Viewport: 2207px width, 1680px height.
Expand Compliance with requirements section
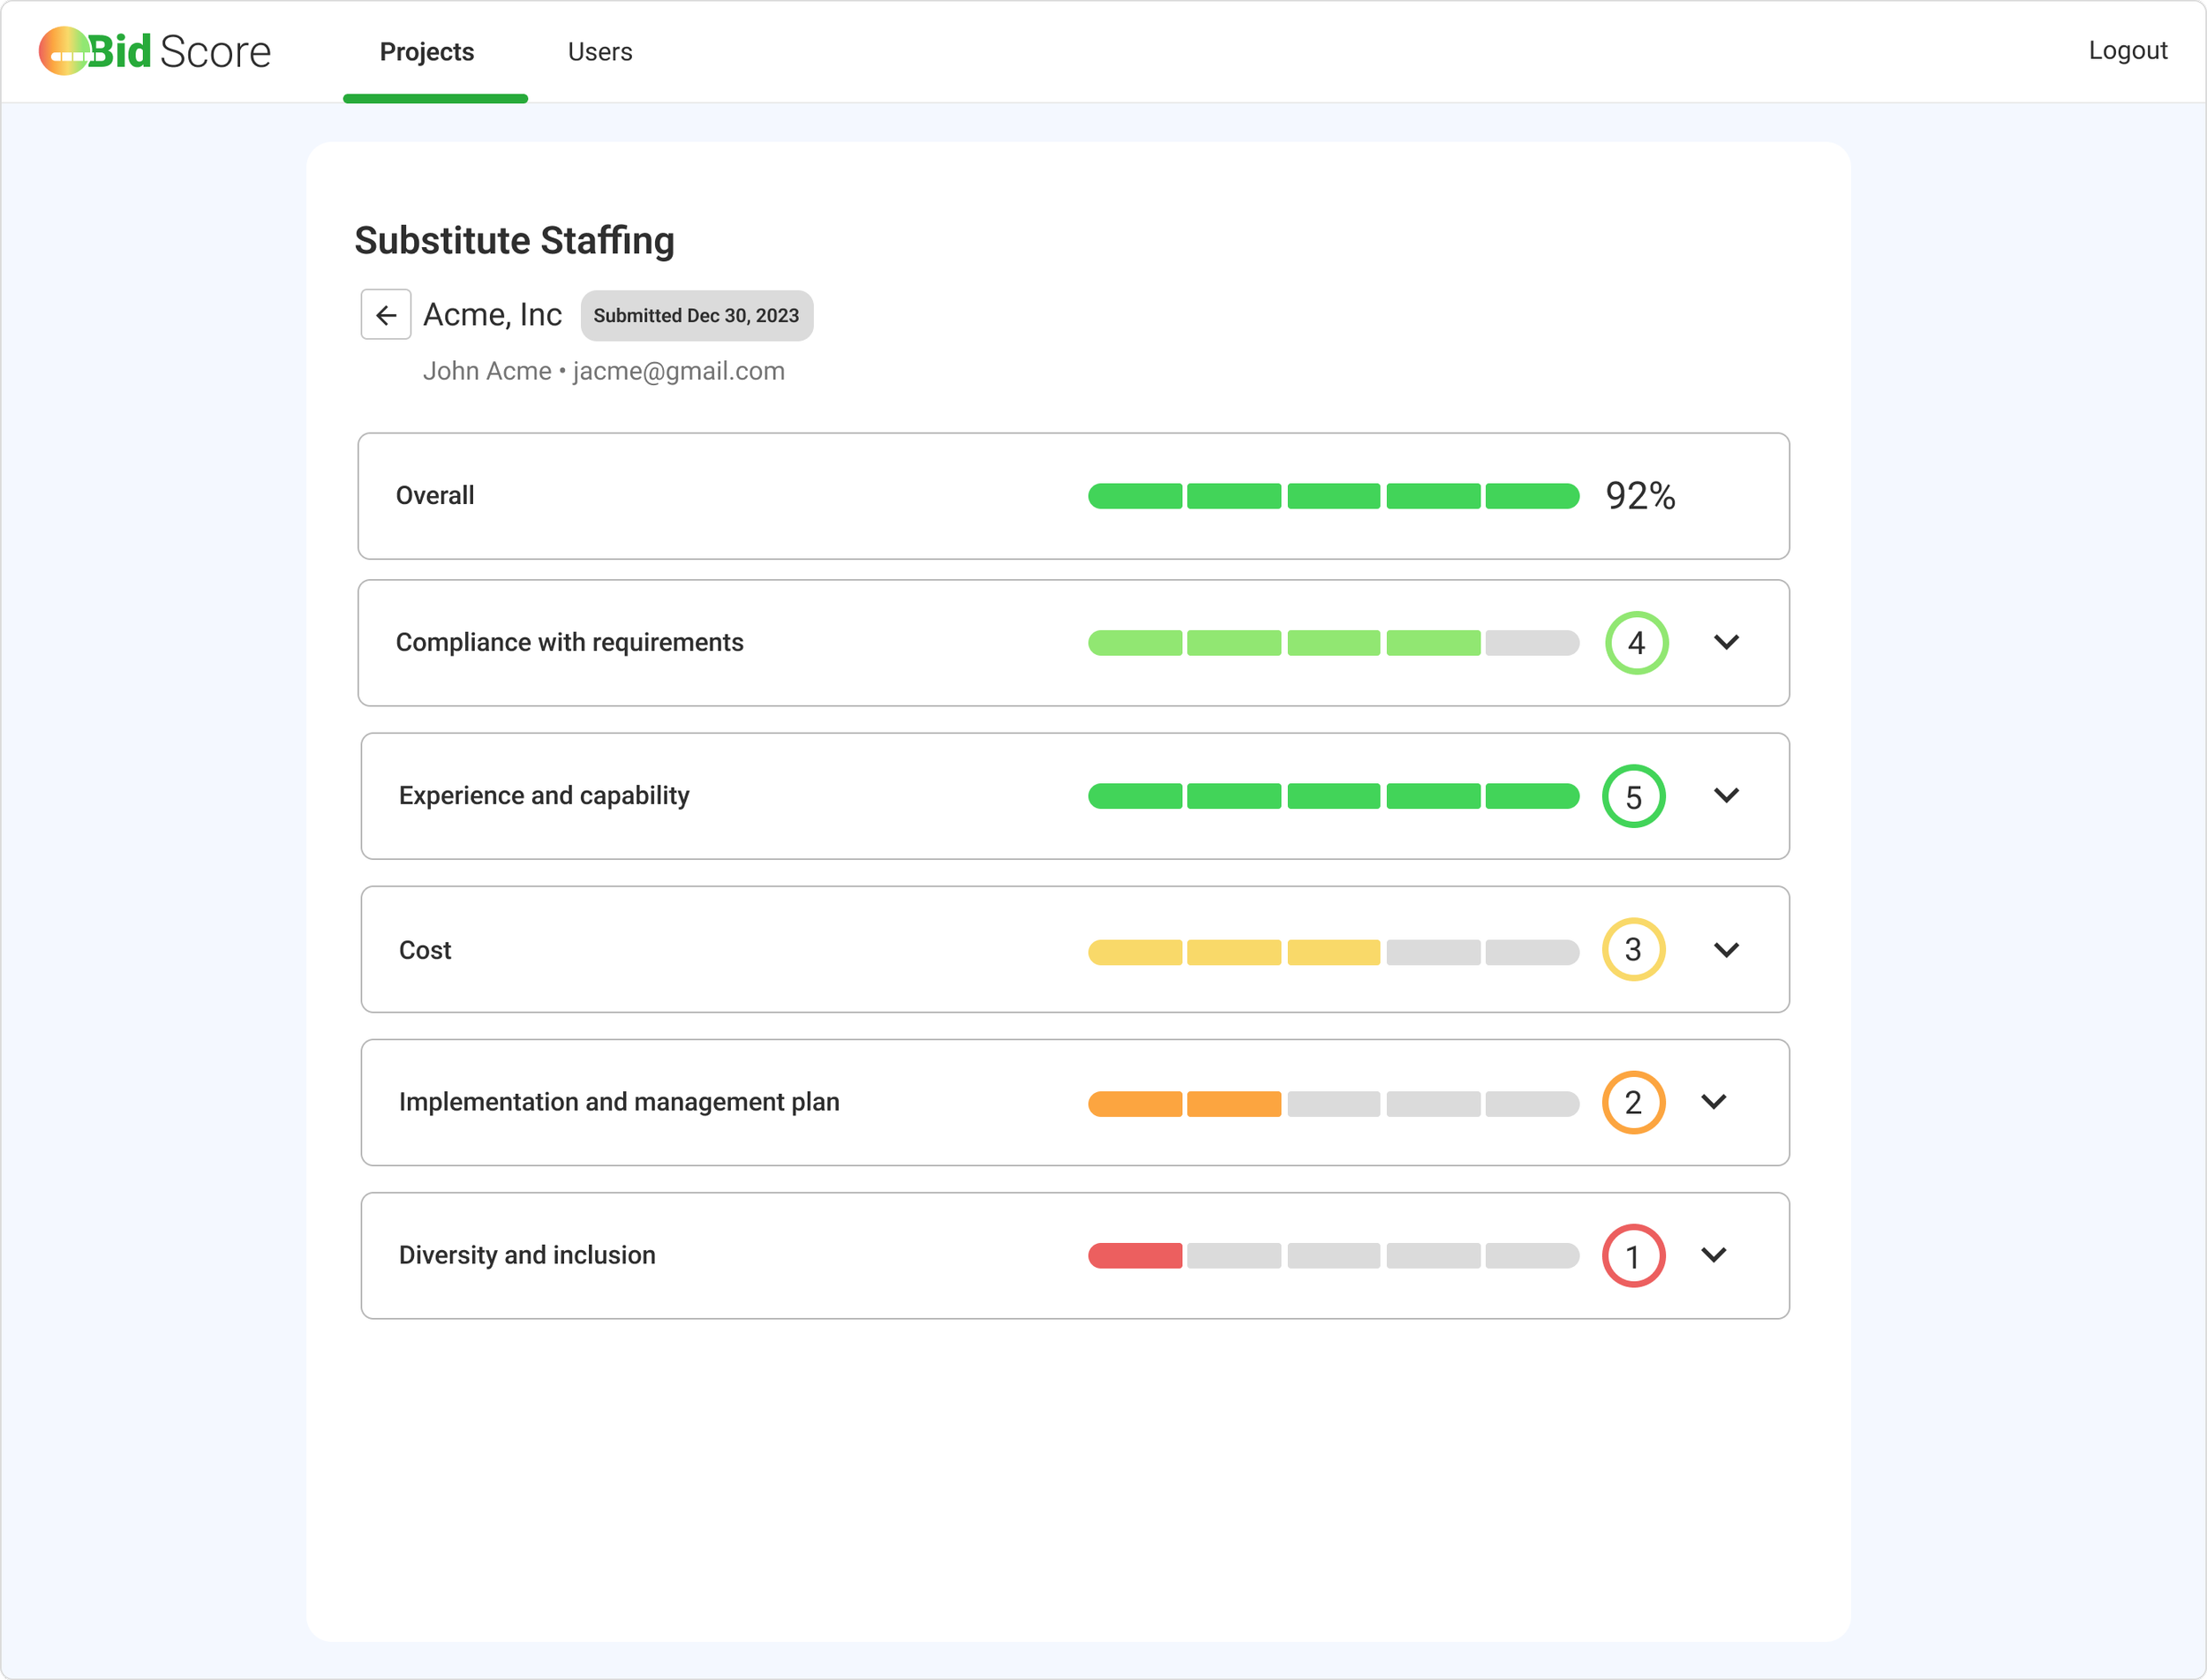pyautogui.click(x=1727, y=642)
